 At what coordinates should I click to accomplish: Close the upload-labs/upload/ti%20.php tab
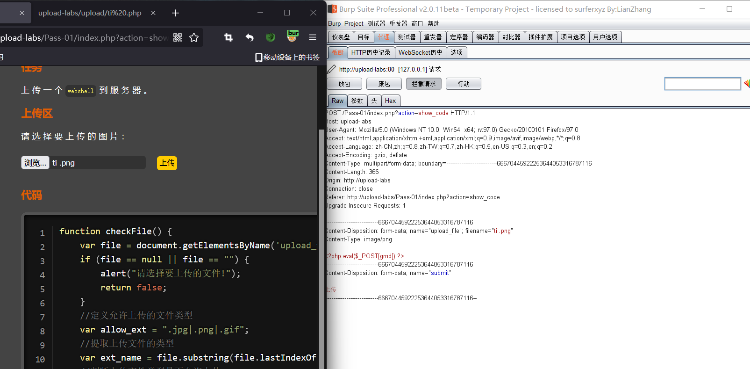pyautogui.click(x=153, y=13)
